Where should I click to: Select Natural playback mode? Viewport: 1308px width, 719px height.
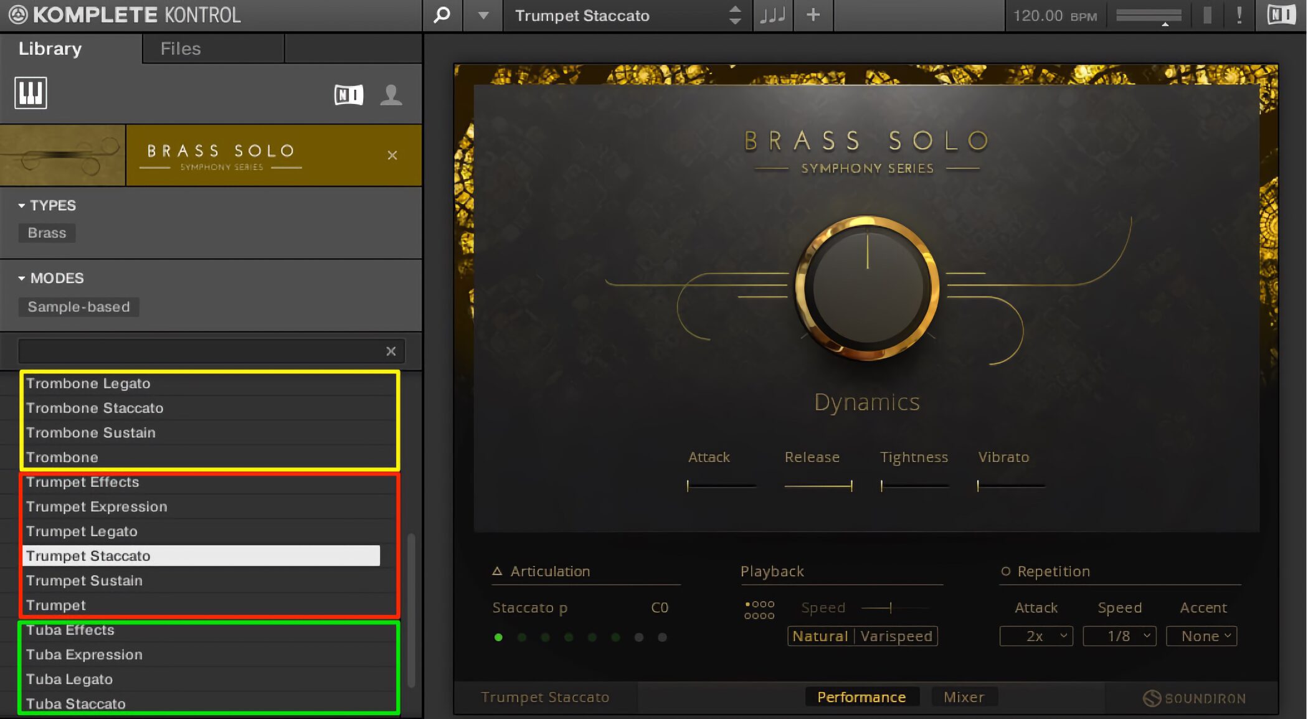pos(820,636)
